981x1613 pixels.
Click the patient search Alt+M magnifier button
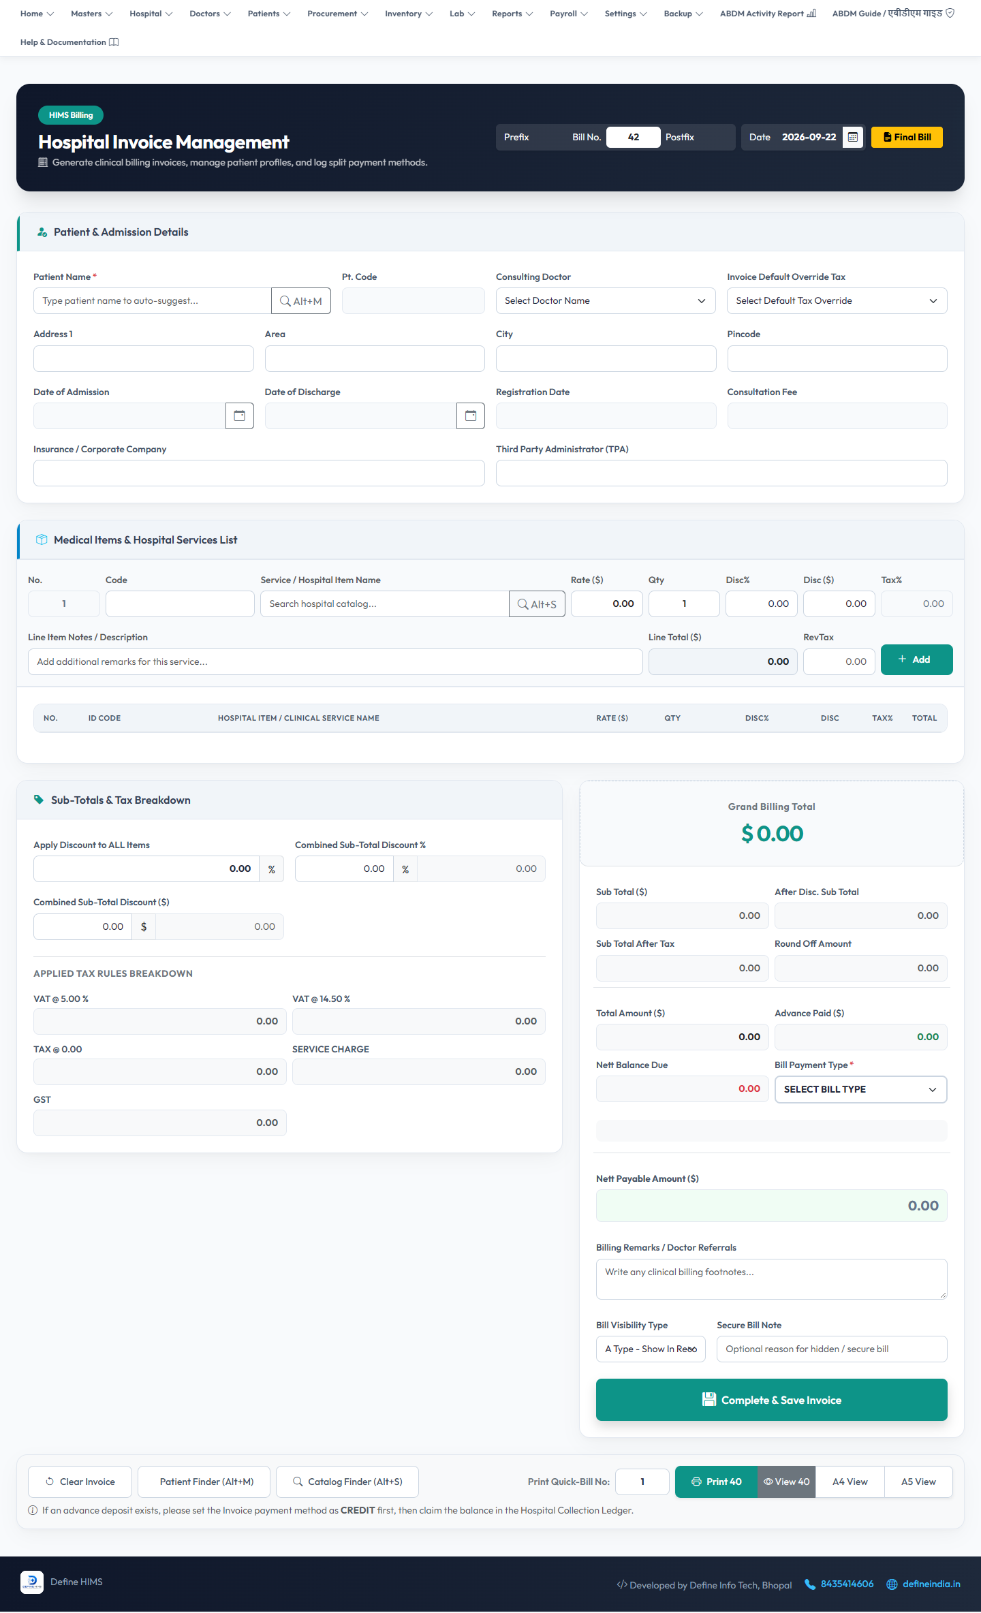point(301,301)
